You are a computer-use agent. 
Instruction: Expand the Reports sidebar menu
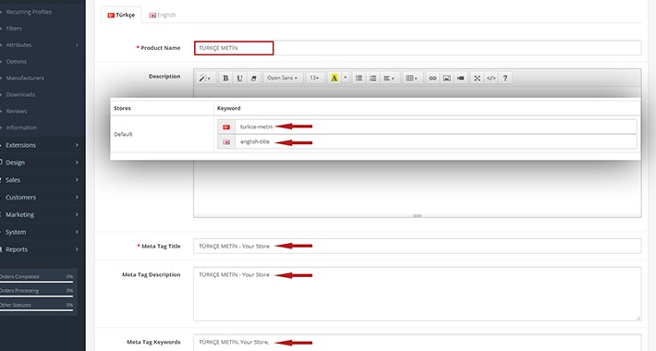pos(42,249)
